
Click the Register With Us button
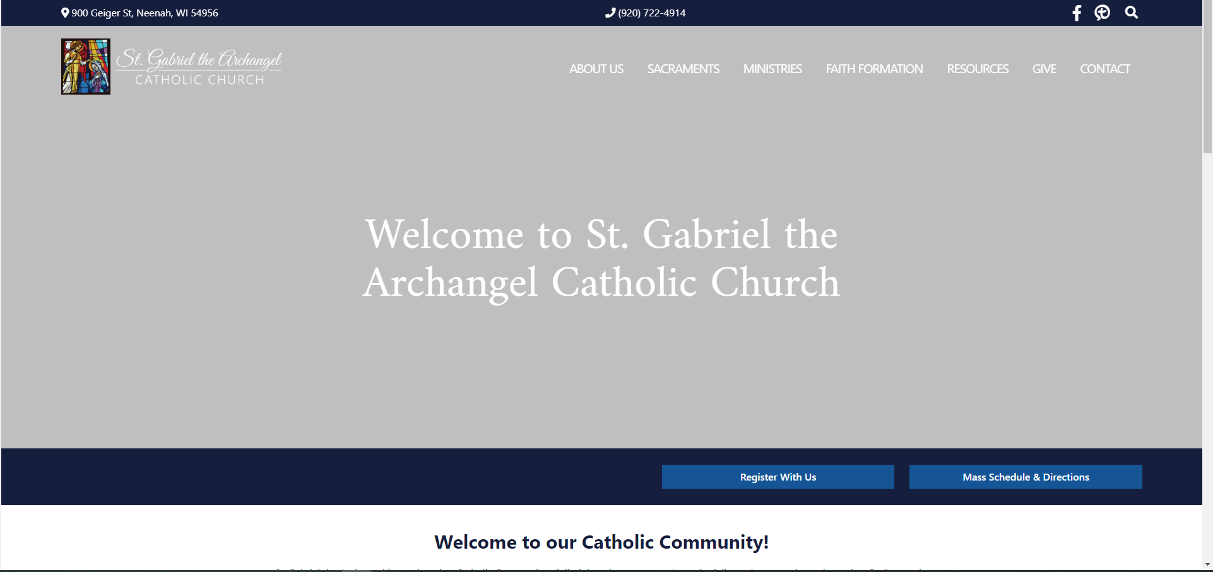778,477
